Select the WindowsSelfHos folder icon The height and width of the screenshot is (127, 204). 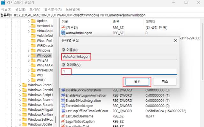click(x=25, y=119)
